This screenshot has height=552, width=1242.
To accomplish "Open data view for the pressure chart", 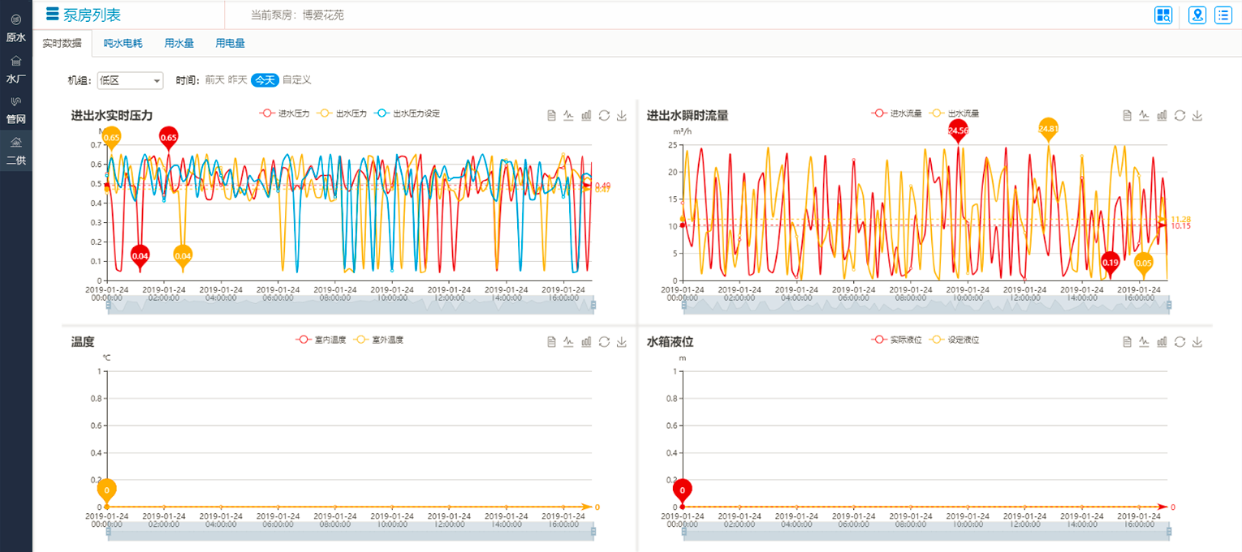I will point(551,116).
